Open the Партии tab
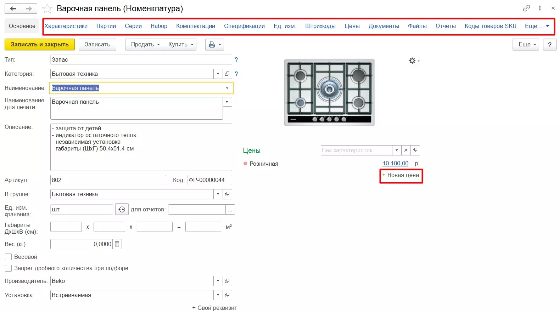This screenshot has width=559, height=313. click(x=106, y=26)
